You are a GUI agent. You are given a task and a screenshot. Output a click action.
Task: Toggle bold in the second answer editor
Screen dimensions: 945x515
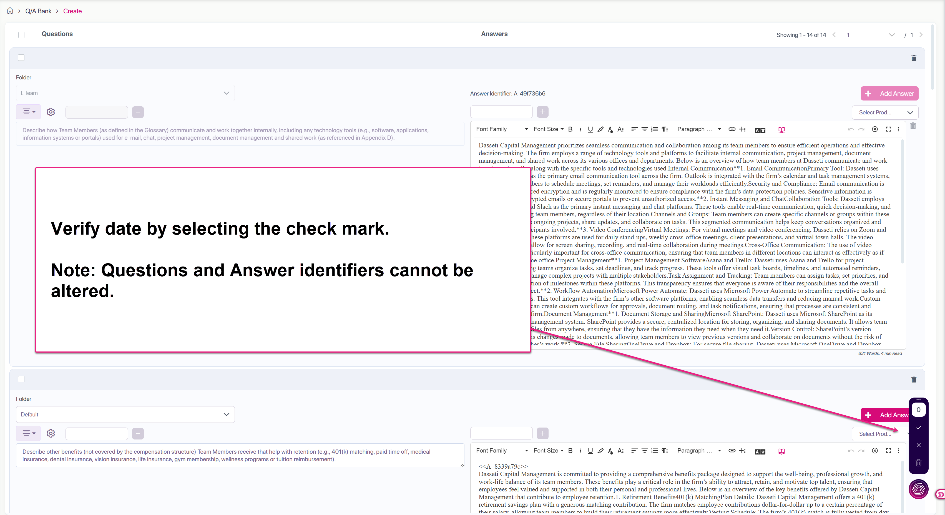[x=570, y=451]
